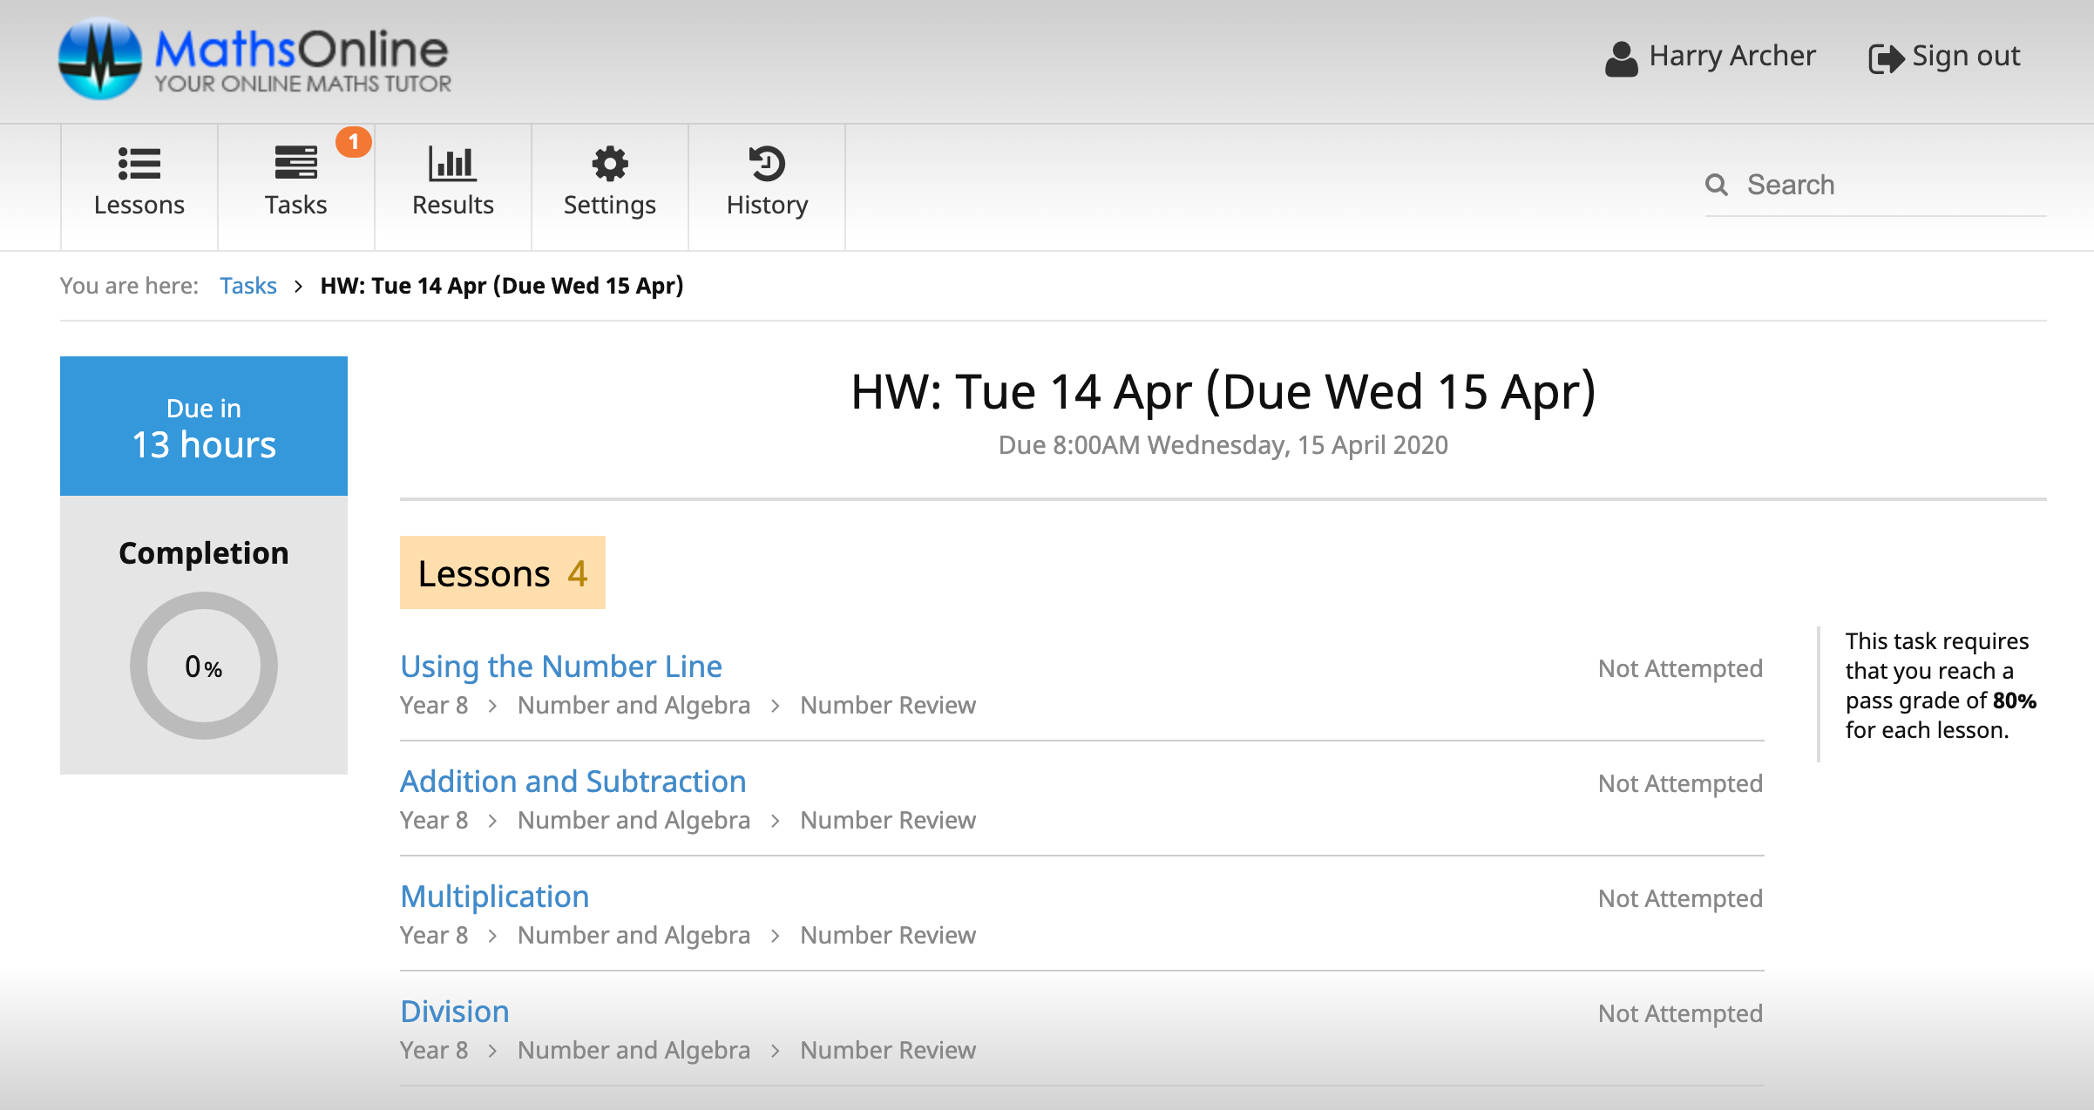Click the Sign out text link
This screenshot has width=2094, height=1110.
pos(1966,56)
